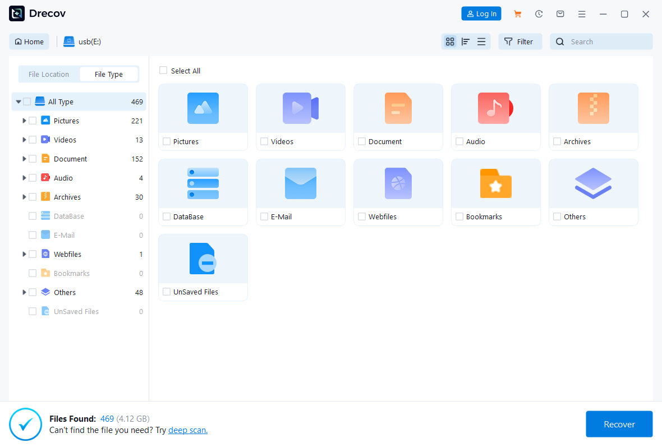Click inside the Search field
The image size is (662, 447).
[x=600, y=41]
